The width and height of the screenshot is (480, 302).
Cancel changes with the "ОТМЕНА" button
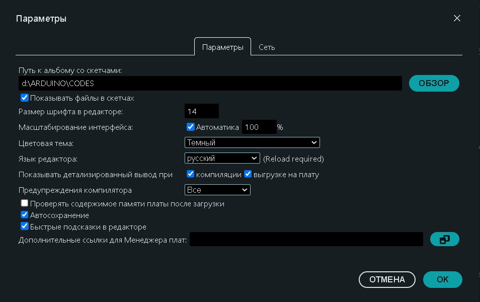coord(387,279)
